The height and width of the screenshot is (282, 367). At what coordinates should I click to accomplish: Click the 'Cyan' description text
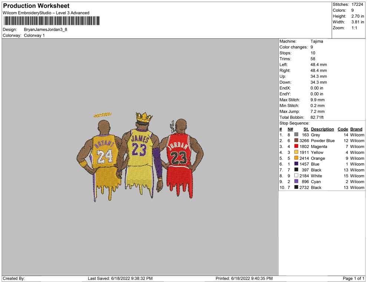316,182
